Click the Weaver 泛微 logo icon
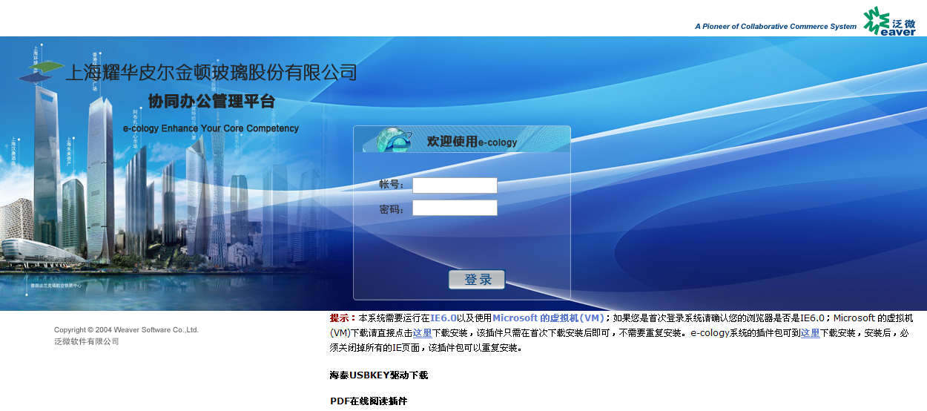This screenshot has width=927, height=411. 890,20
